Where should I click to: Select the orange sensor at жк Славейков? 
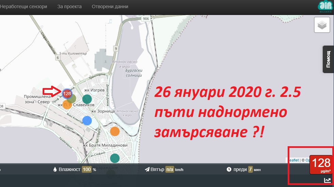(67, 105)
